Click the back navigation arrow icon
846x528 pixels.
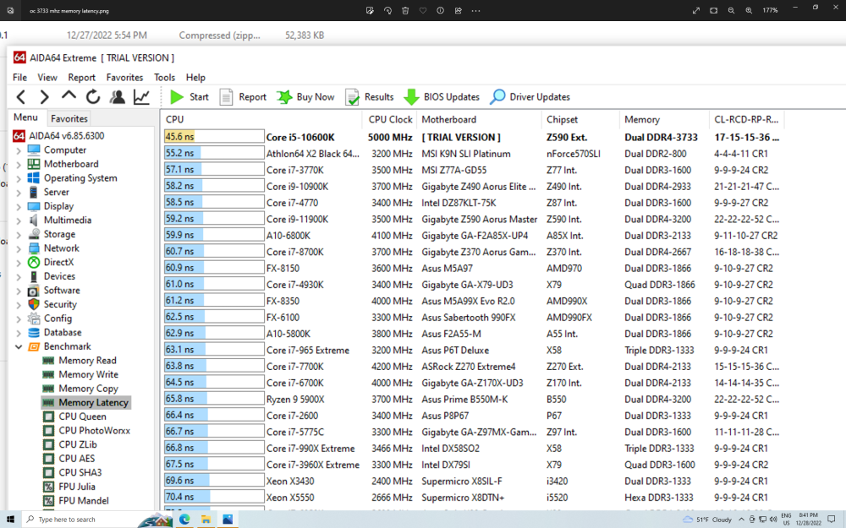point(19,96)
